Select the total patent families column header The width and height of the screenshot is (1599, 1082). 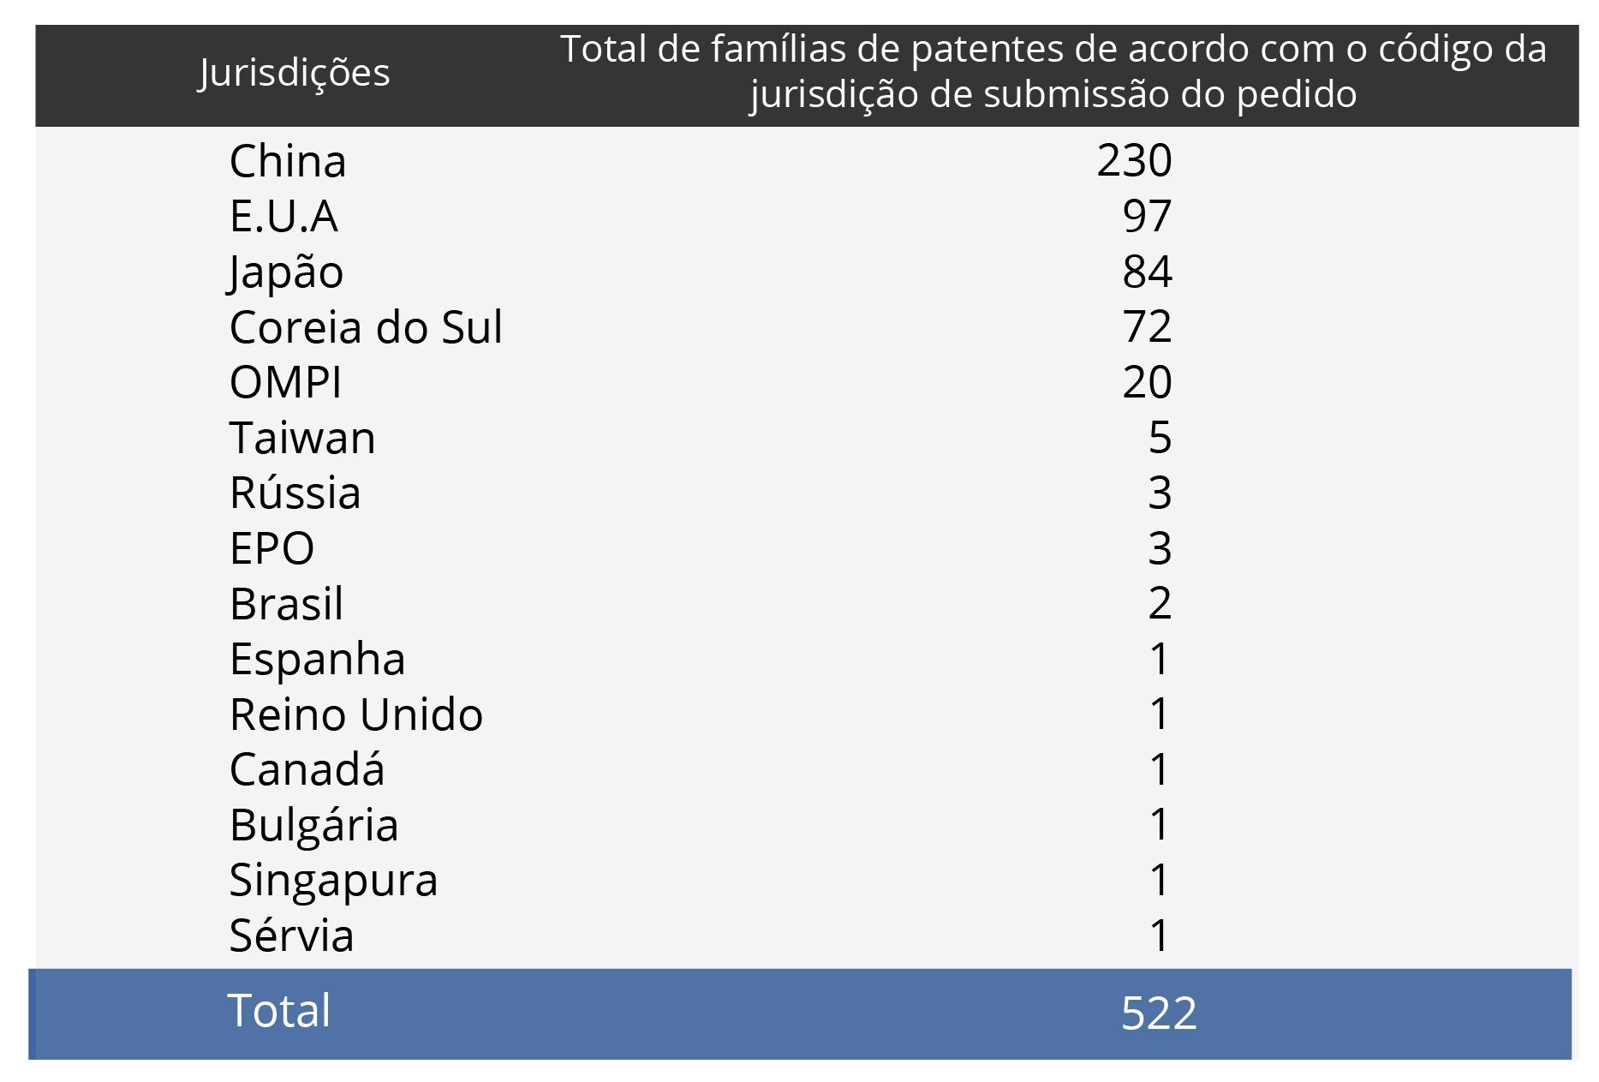pos(1053,72)
